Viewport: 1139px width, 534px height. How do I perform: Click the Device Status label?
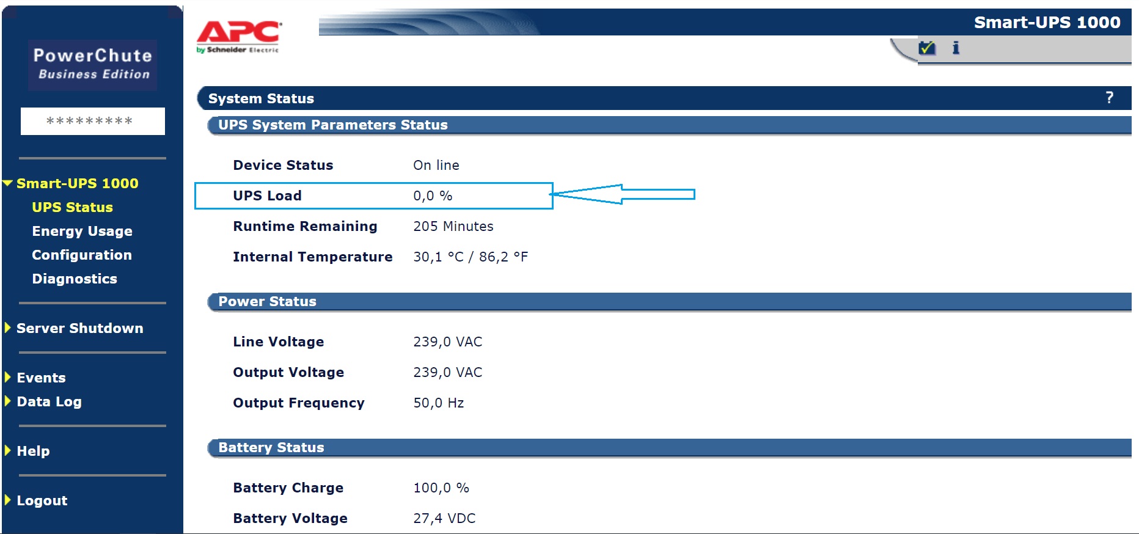(x=283, y=165)
